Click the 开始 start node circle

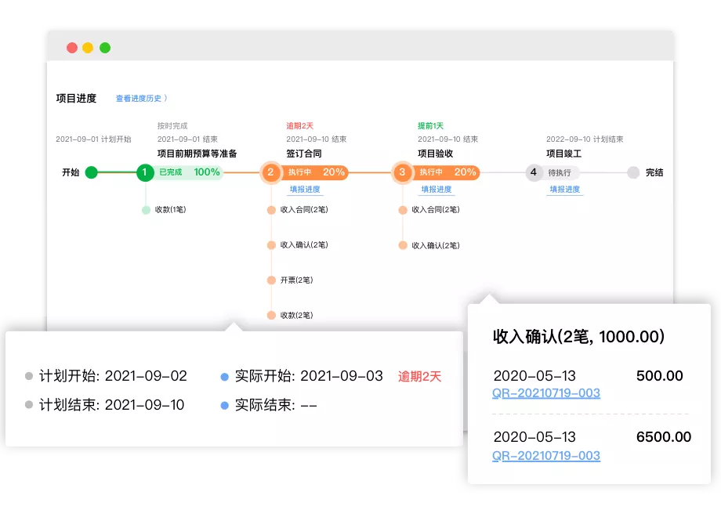tap(92, 173)
